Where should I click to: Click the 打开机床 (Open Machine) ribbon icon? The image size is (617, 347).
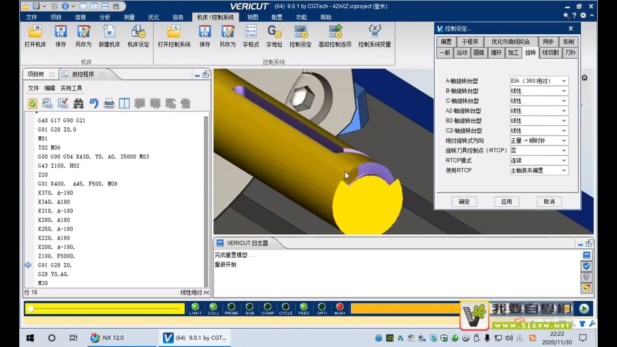pos(35,36)
